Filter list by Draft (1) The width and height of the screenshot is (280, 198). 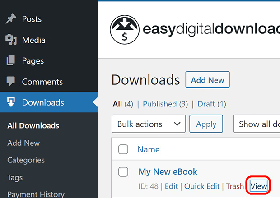click(x=212, y=104)
